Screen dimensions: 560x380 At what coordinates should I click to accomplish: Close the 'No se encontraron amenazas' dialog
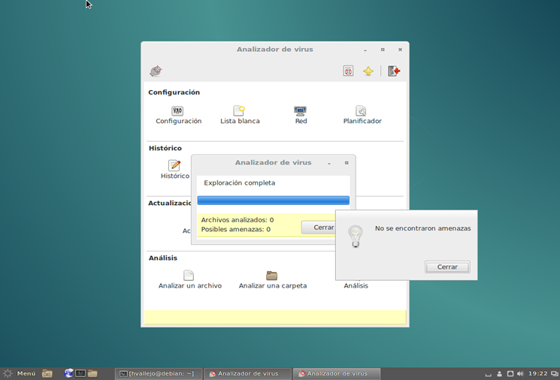point(447,267)
